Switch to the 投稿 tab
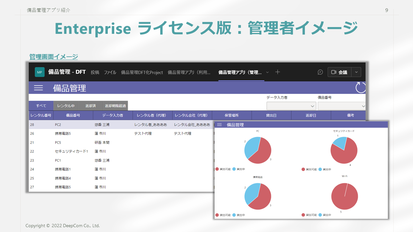This screenshot has width=413, height=232. point(95,72)
